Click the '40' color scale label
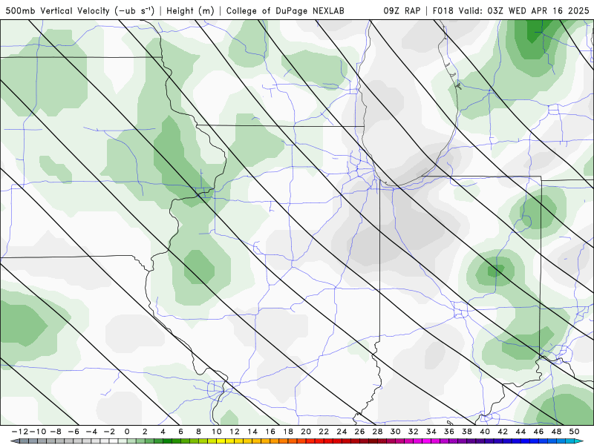 [485, 432]
